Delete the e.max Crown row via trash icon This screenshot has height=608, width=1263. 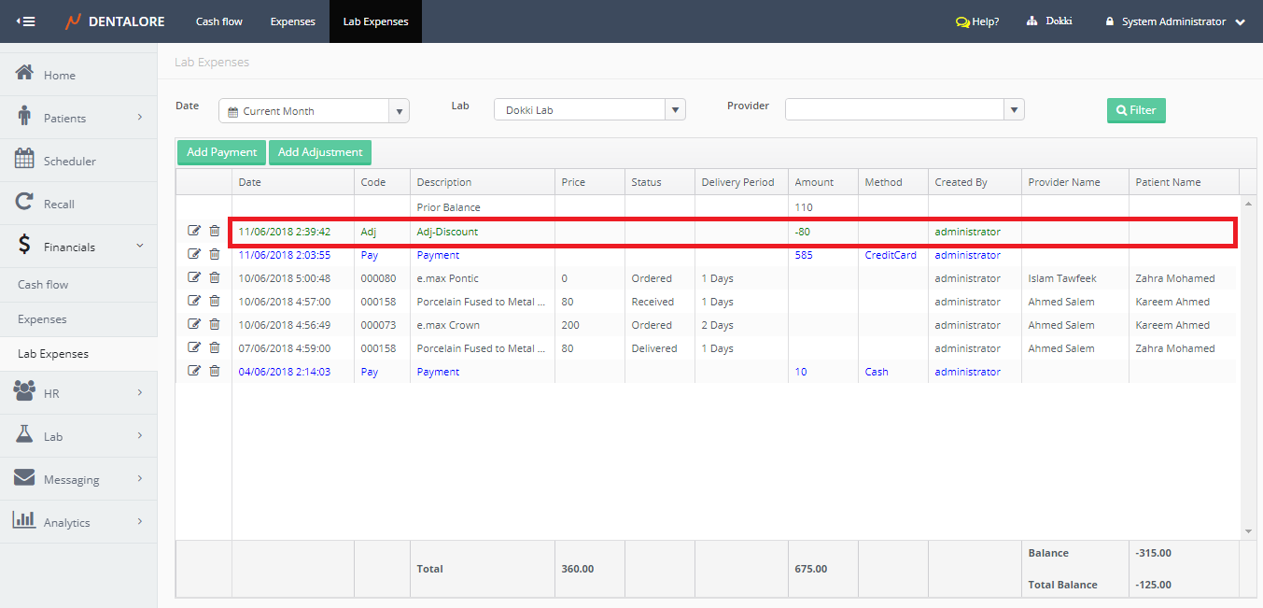click(215, 324)
